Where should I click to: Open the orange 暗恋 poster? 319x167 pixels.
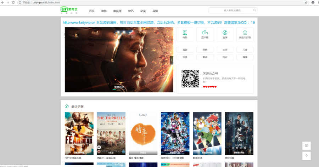click(143, 133)
